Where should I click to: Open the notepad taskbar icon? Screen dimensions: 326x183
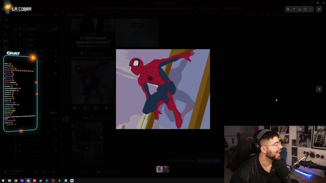pos(66,181)
